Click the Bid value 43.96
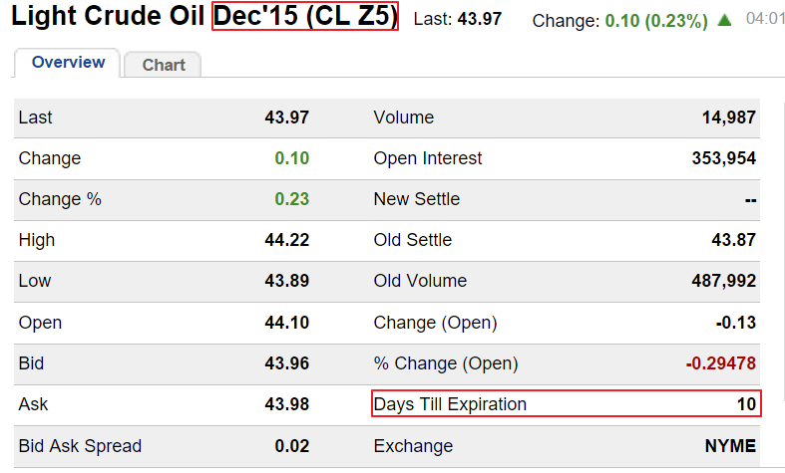The width and height of the screenshot is (785, 473). tap(287, 363)
